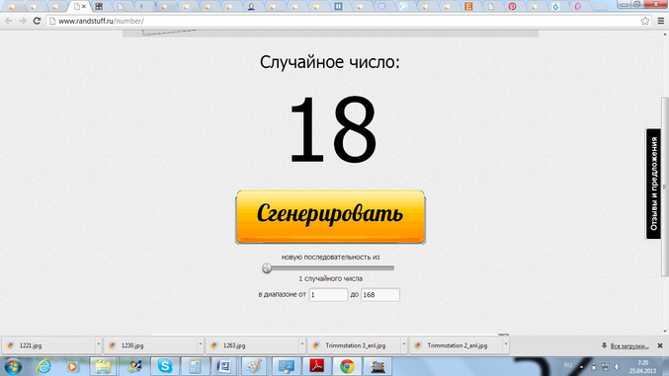Reload the page with the refresh icon

click(x=37, y=21)
